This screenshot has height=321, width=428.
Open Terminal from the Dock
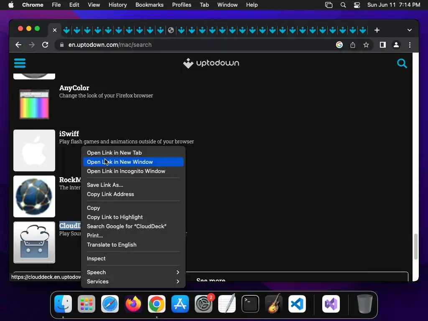(x=250, y=304)
